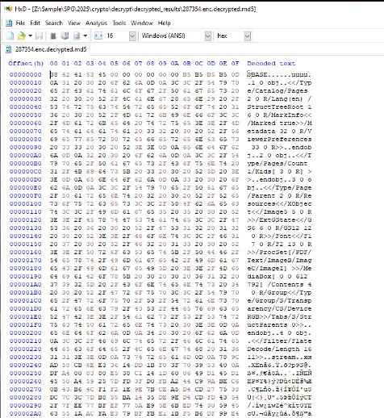Click decoded text 'Text/ImageB/Imag'

coord(279,260)
